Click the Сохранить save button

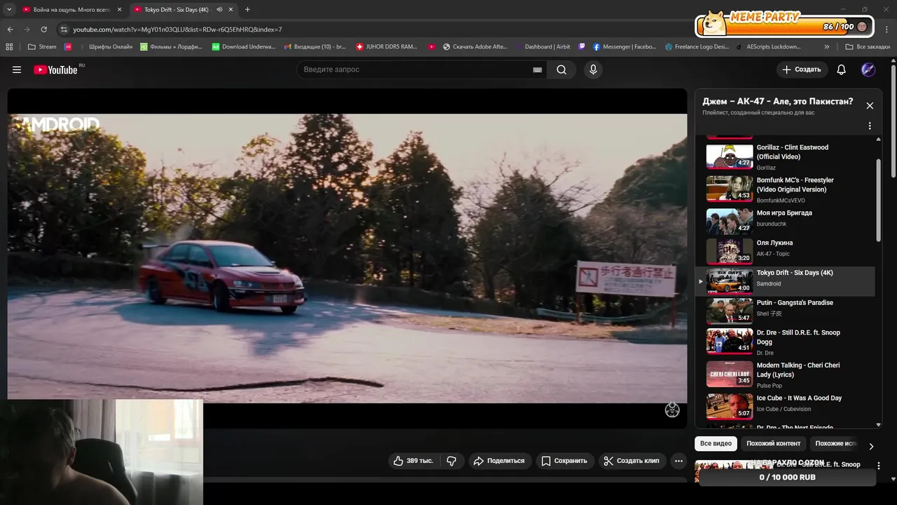pos(564,461)
